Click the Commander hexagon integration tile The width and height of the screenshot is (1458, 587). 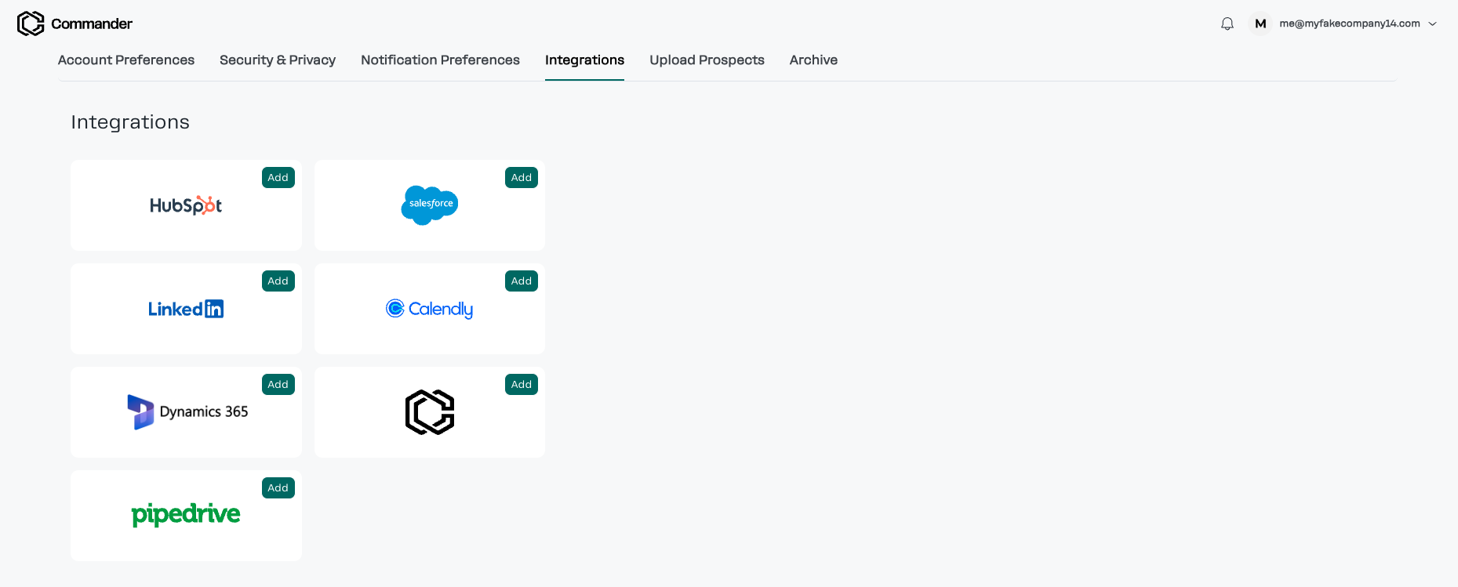pyautogui.click(x=429, y=411)
